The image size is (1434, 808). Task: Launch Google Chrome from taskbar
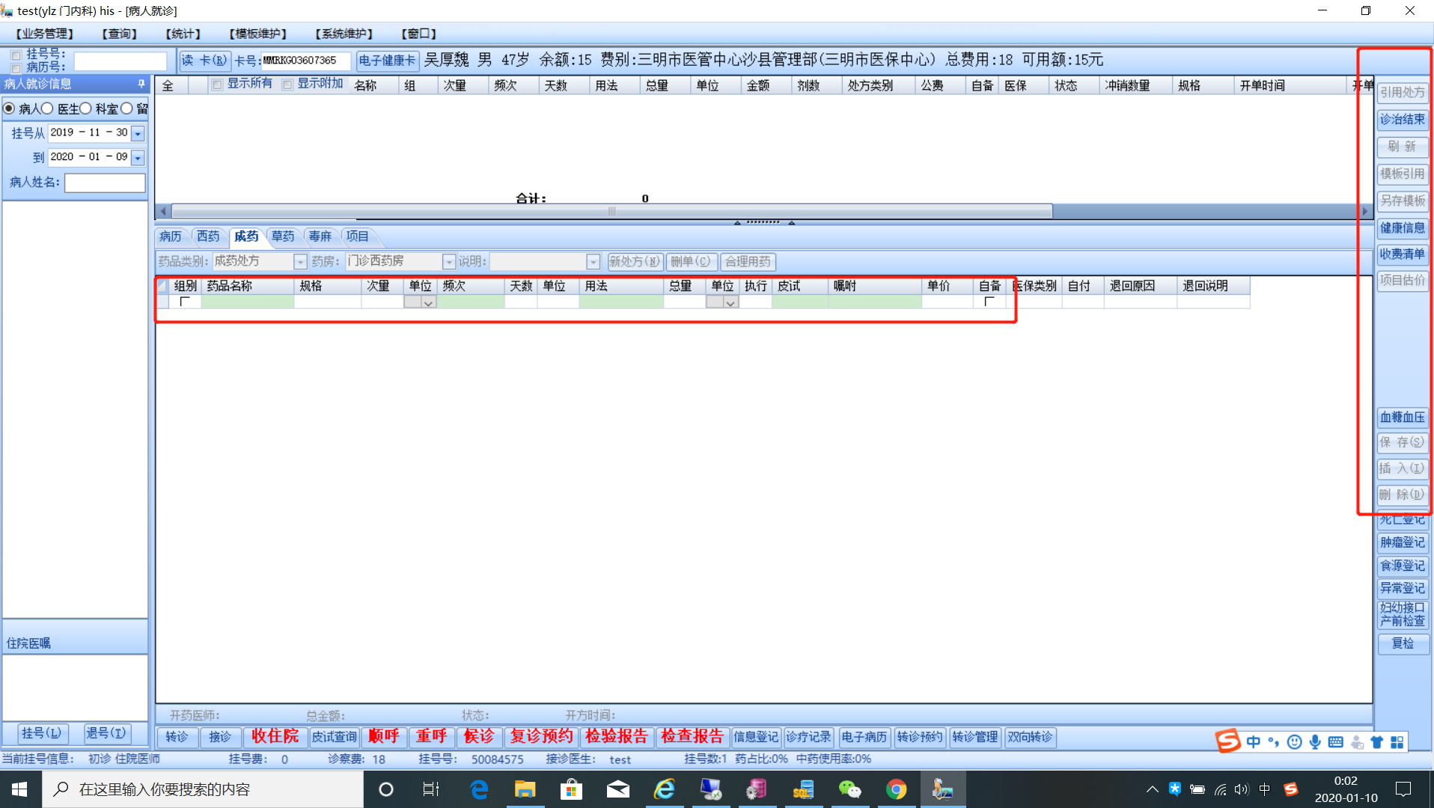tap(896, 789)
